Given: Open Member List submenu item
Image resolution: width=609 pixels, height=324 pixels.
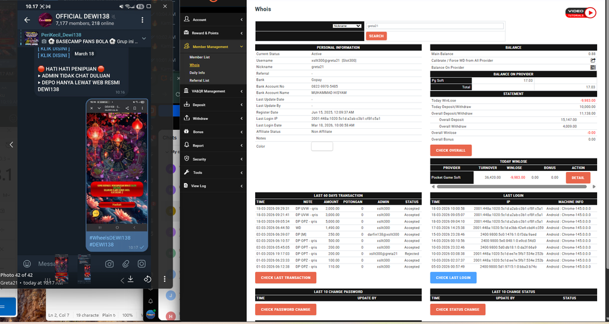Looking at the screenshot, I should click(200, 57).
